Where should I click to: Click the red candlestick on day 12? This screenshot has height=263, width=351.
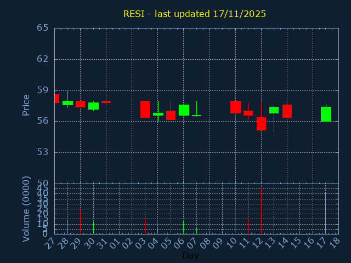(261, 123)
